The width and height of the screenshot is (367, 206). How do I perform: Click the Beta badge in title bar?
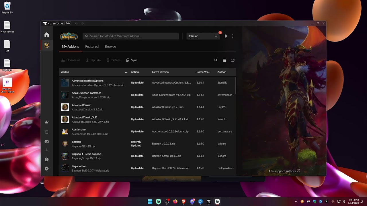pos(68,23)
